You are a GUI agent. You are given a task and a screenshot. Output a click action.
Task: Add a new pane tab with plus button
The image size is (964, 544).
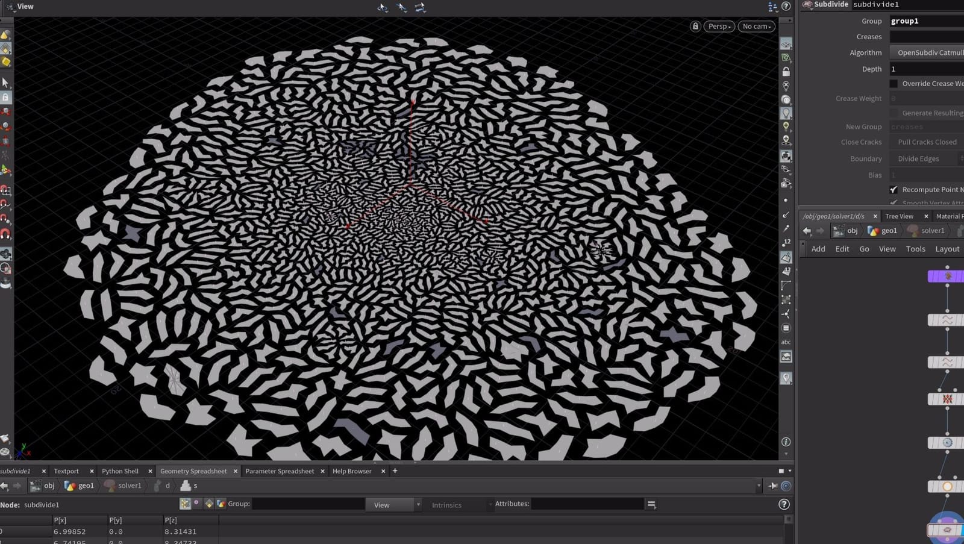point(395,471)
